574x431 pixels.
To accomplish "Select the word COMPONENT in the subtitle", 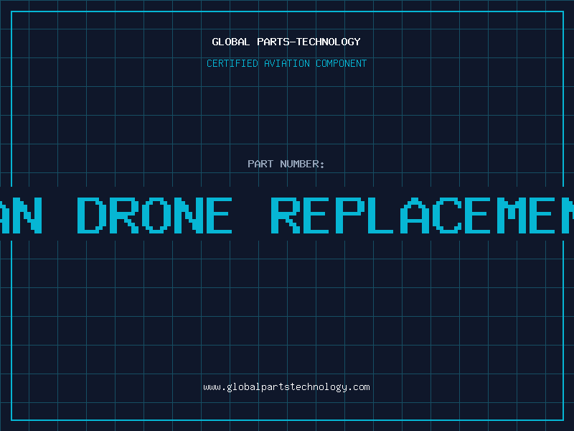I will (342, 63).
